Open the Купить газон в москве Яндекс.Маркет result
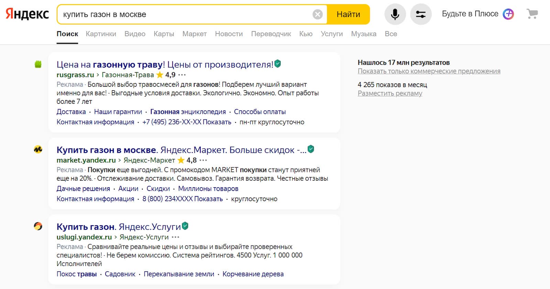This screenshot has height=289, width=550. 181,150
